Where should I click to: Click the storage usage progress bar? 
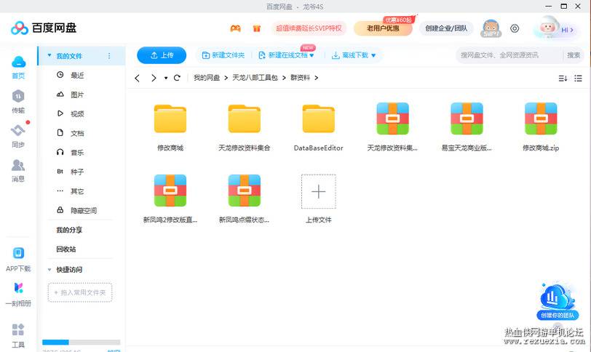(81, 343)
